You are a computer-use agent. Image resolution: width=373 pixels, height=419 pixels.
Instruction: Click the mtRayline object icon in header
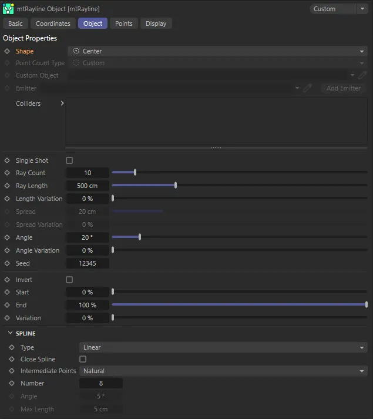coord(9,9)
